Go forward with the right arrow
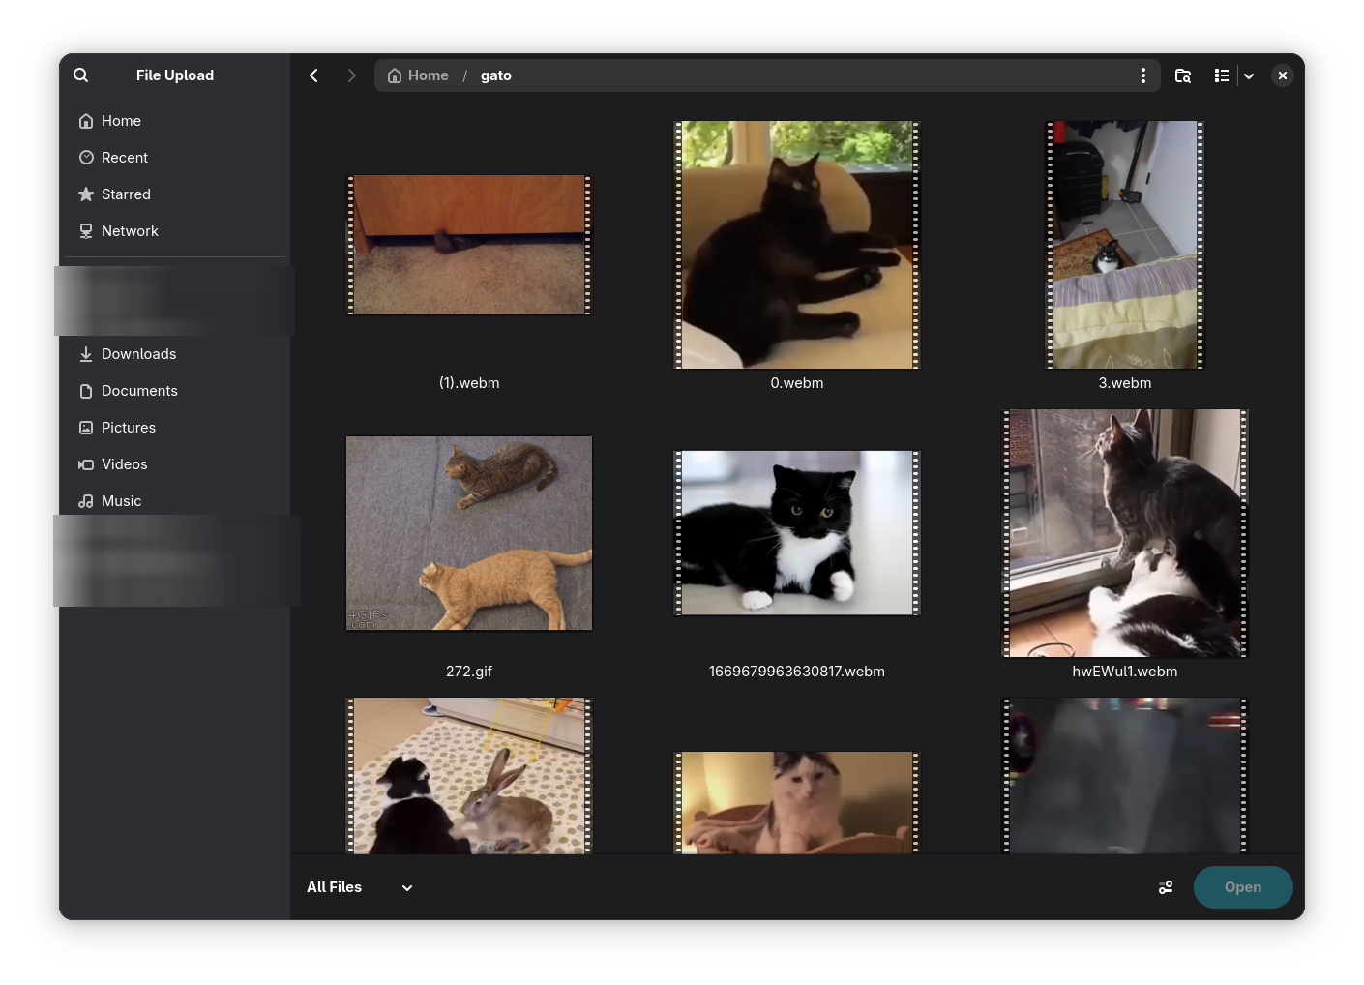Viewport: 1364px width, 985px height. tap(351, 75)
